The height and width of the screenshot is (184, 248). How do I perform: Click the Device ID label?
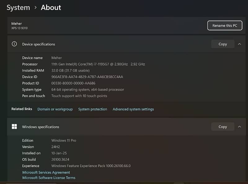click(29, 77)
